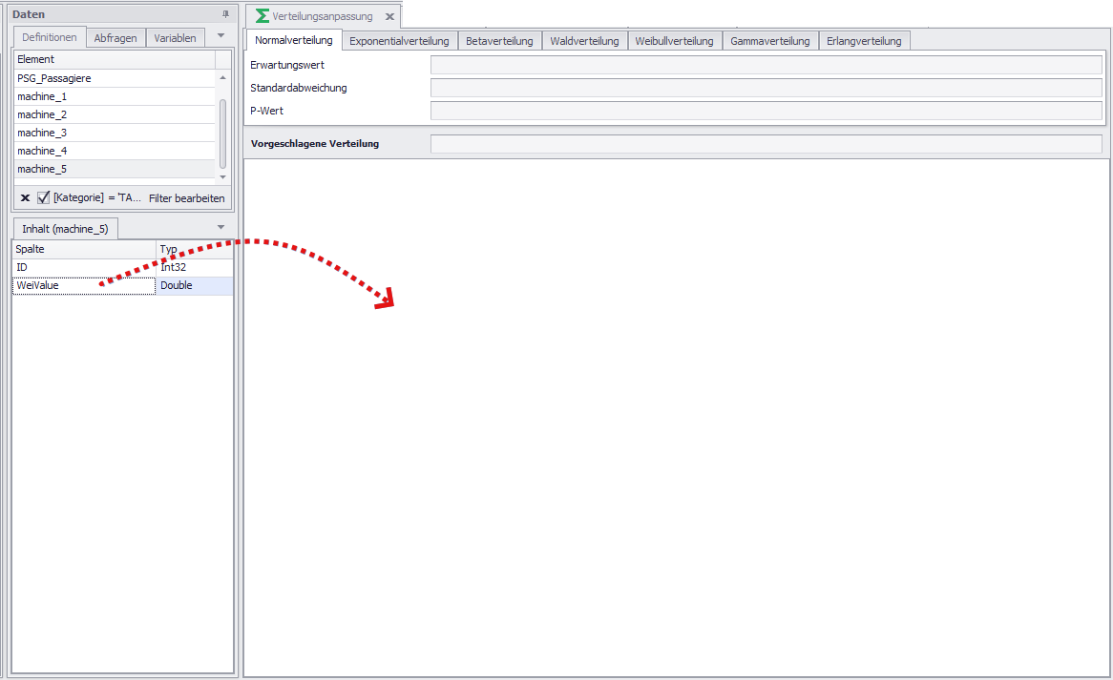Toggle the Kategorie filter checkbox
This screenshot has height=680, width=1113.
click(x=43, y=198)
